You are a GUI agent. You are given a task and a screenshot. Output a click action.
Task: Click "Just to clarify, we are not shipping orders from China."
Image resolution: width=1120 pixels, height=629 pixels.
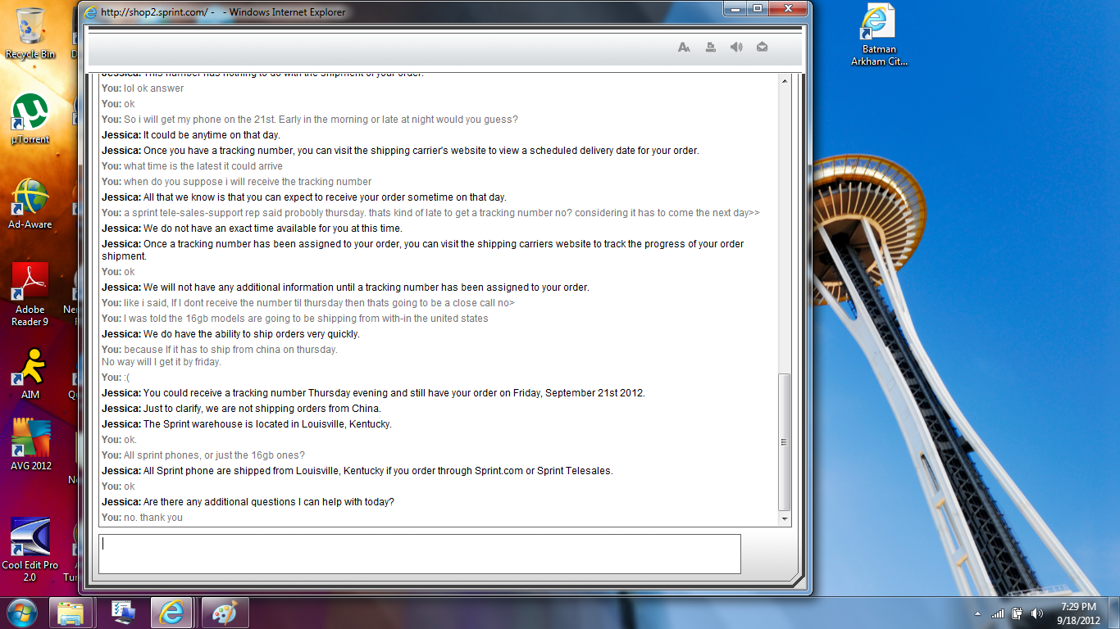click(262, 409)
